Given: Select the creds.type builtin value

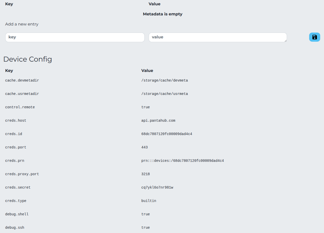Looking at the screenshot, I should point(149,201).
